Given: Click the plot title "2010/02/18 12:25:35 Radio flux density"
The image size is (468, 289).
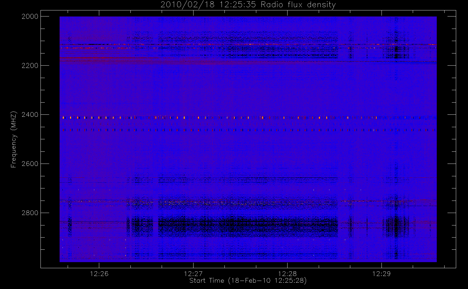Looking at the screenshot, I should [248, 5].
